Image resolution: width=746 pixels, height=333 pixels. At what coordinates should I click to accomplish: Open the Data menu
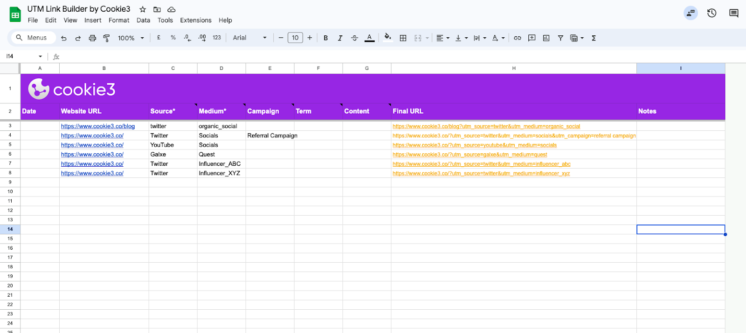[143, 20]
